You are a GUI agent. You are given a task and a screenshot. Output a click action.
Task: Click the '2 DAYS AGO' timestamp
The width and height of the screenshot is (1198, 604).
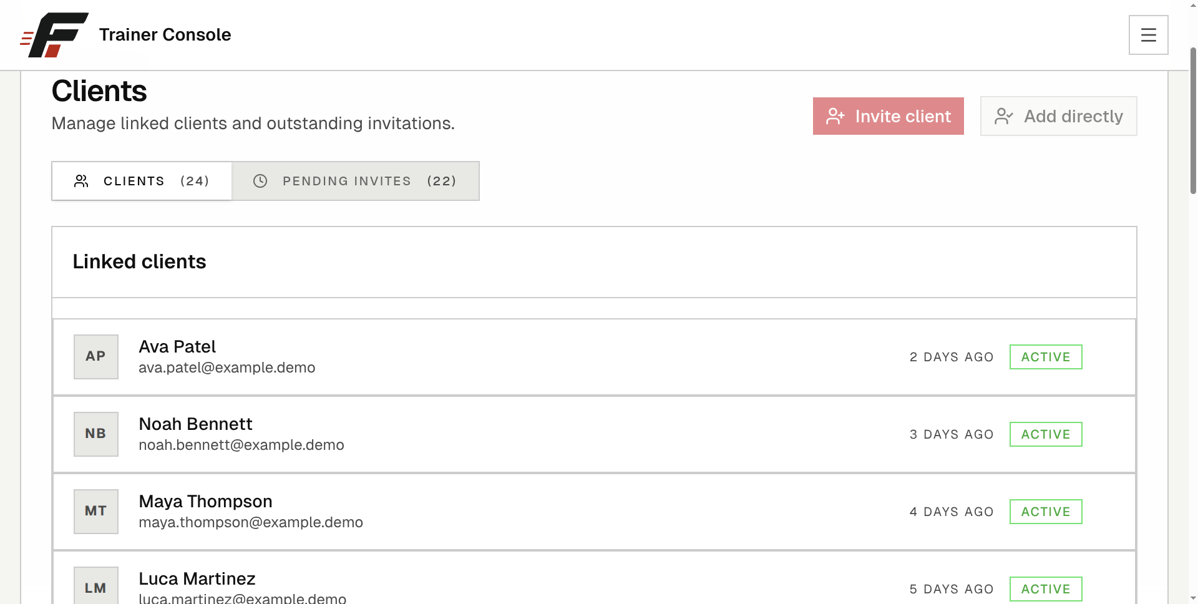(952, 357)
